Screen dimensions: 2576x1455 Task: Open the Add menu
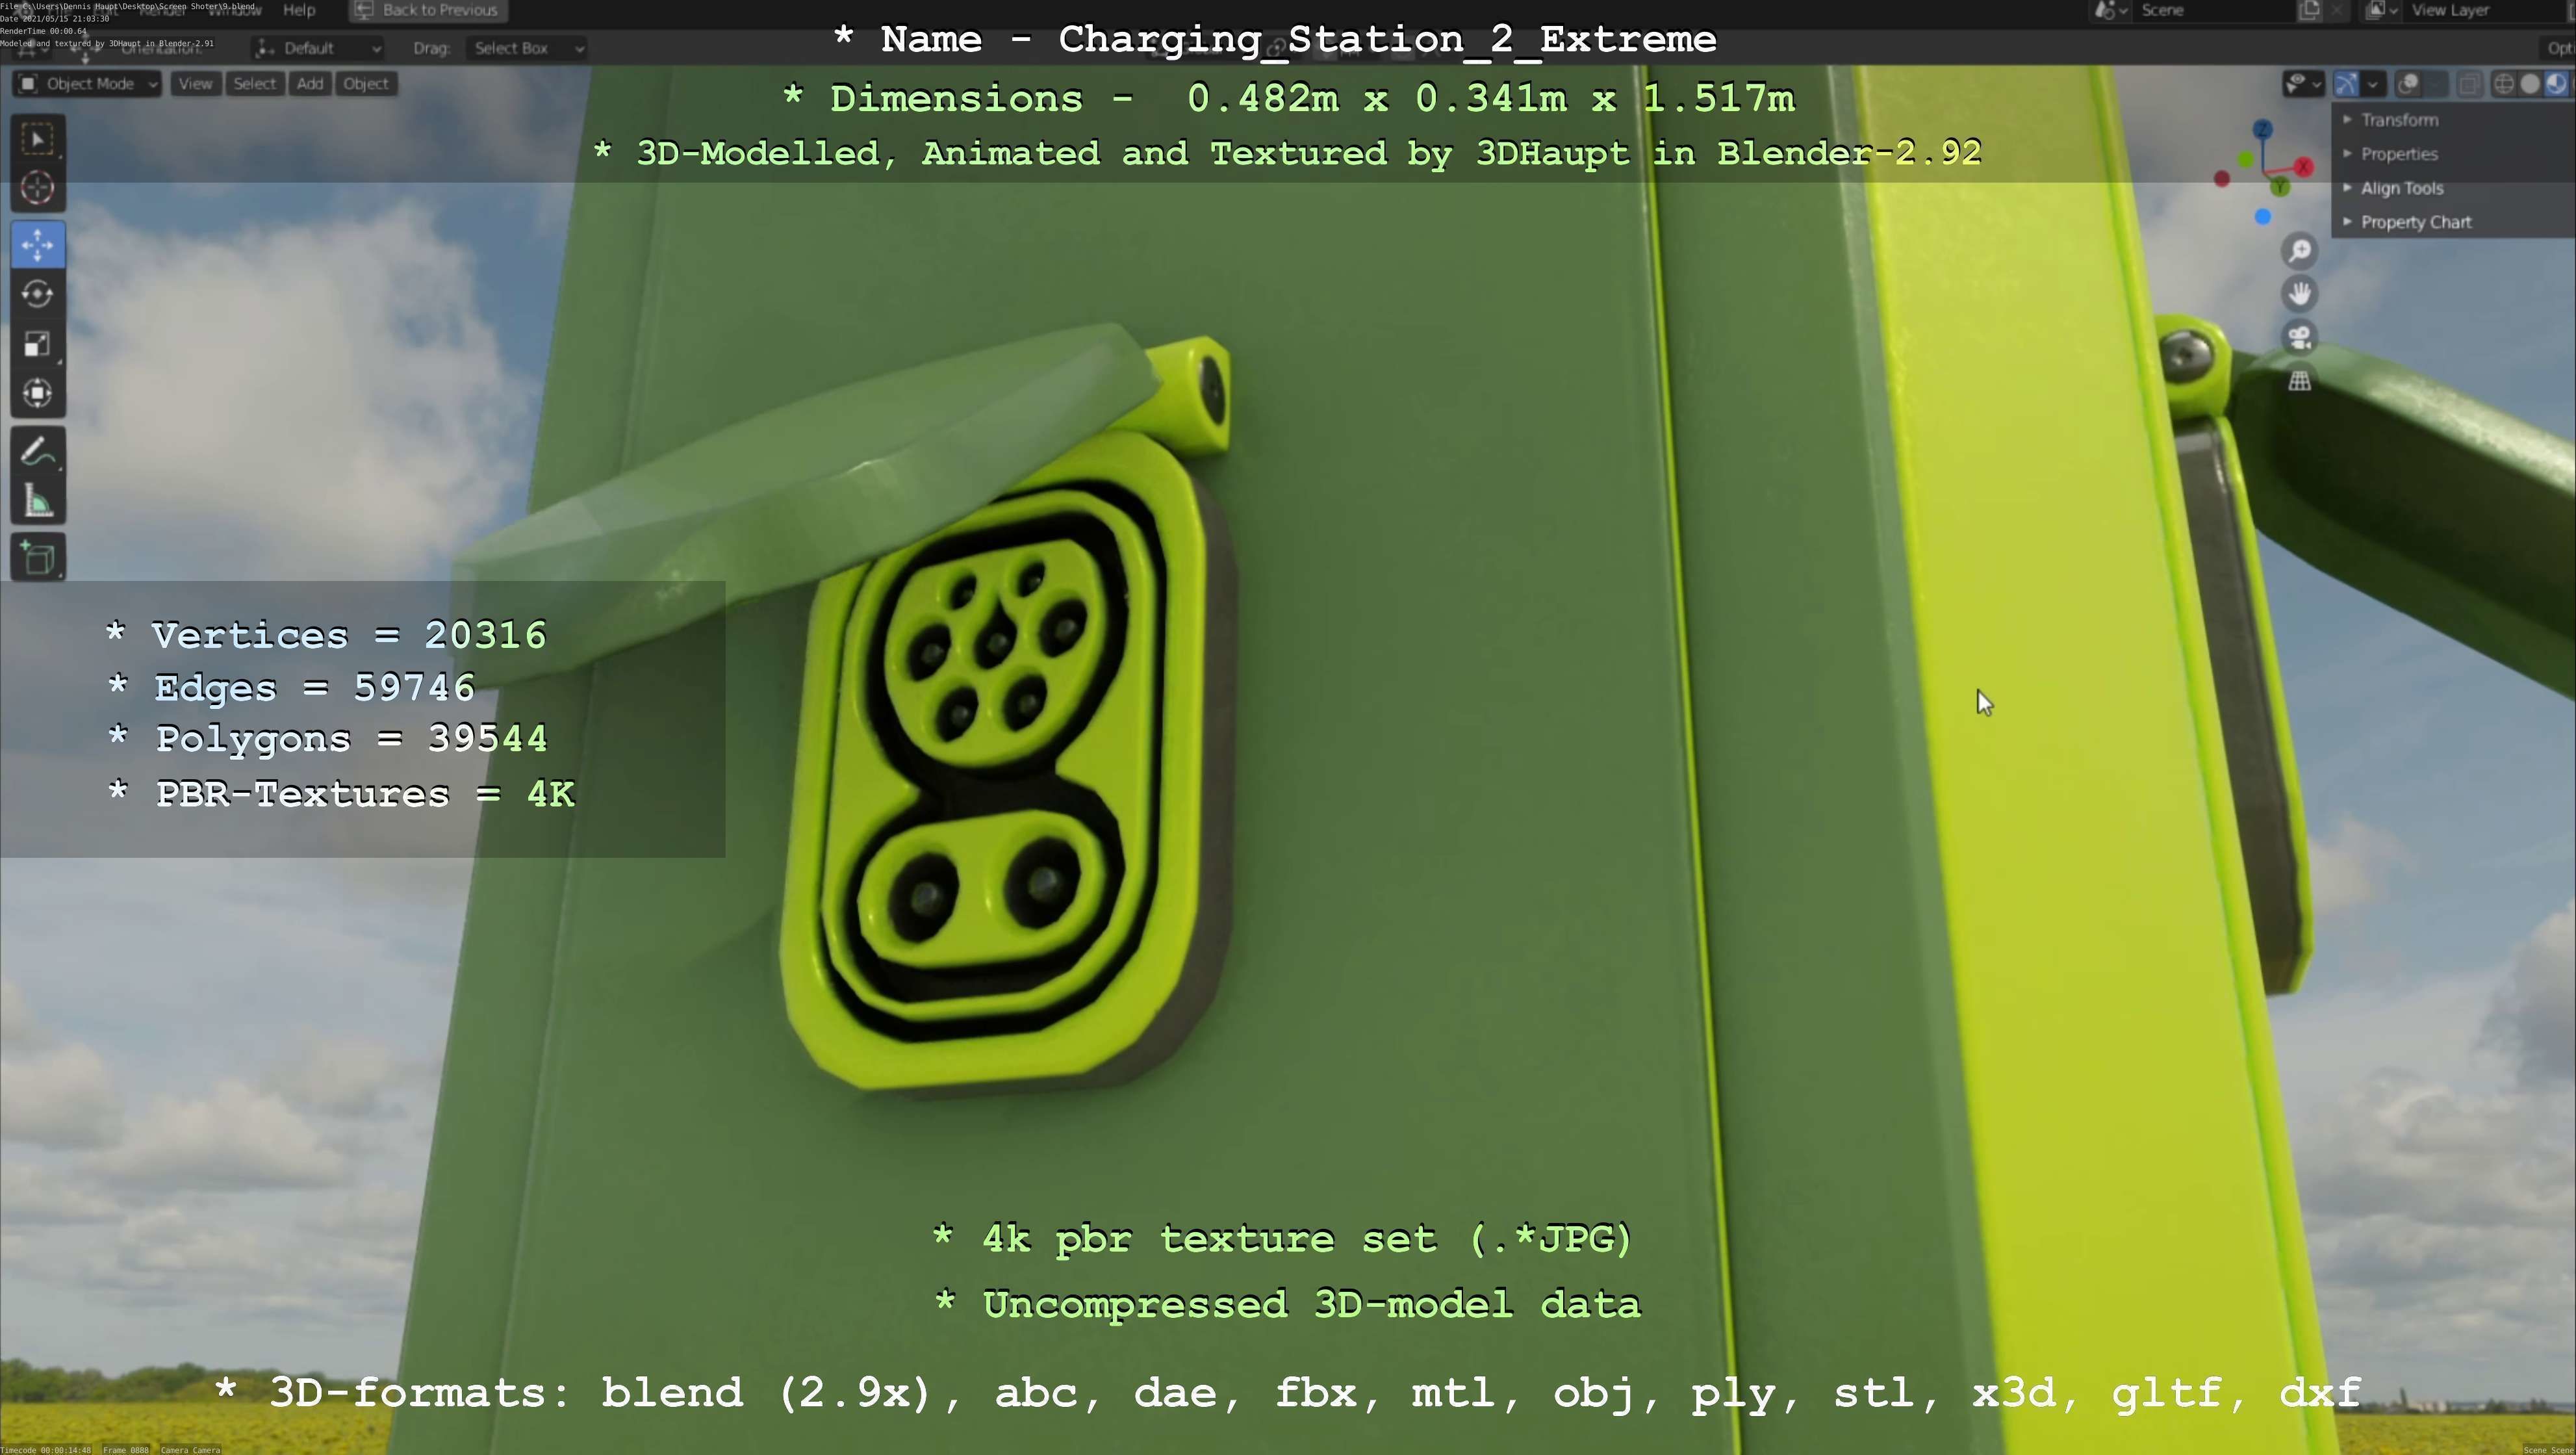(x=310, y=84)
